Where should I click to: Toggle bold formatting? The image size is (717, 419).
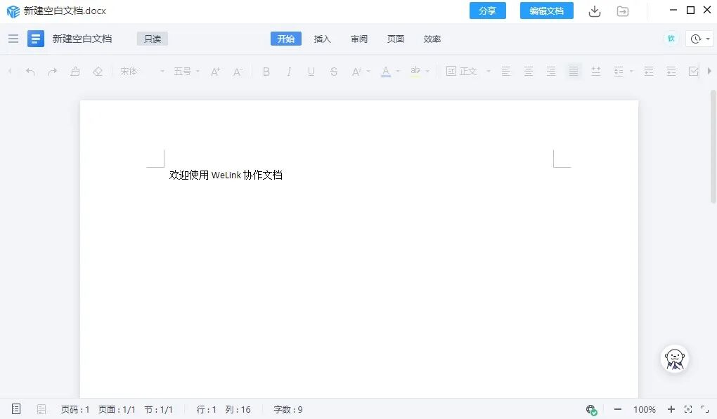coord(266,71)
